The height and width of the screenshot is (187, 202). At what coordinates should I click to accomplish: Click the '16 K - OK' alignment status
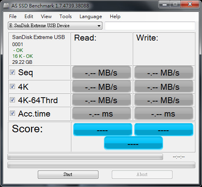click(x=22, y=56)
